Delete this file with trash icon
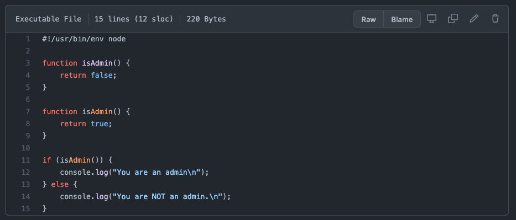Image resolution: width=516 pixels, height=220 pixels. tap(496, 19)
